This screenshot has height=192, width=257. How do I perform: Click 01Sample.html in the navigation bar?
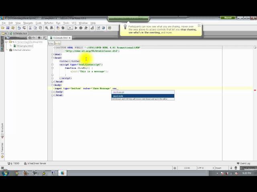pyautogui.click(x=18, y=33)
